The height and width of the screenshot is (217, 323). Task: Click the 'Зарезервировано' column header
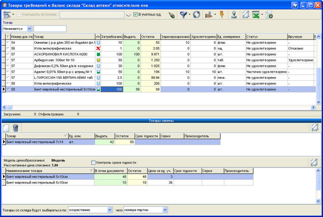pos(175,37)
